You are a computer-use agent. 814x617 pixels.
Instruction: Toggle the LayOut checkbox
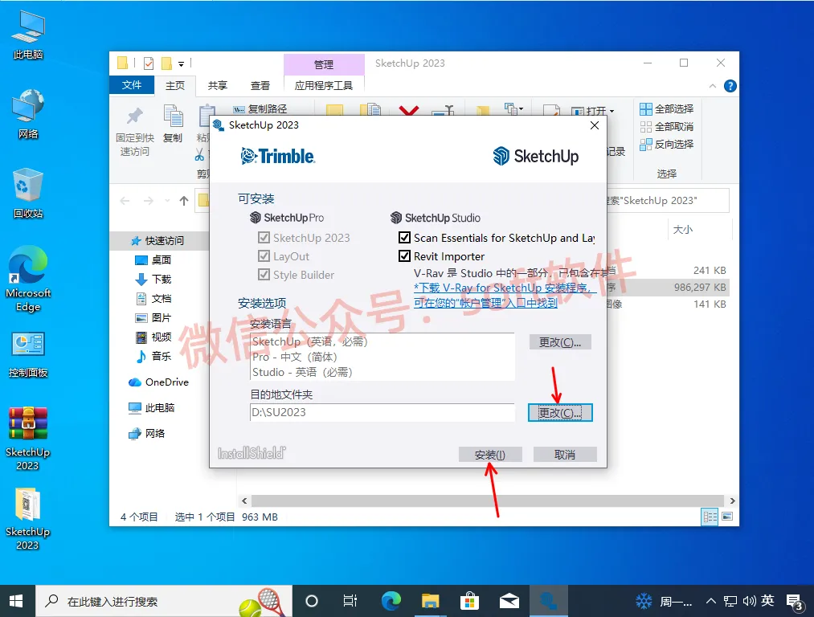coord(264,256)
